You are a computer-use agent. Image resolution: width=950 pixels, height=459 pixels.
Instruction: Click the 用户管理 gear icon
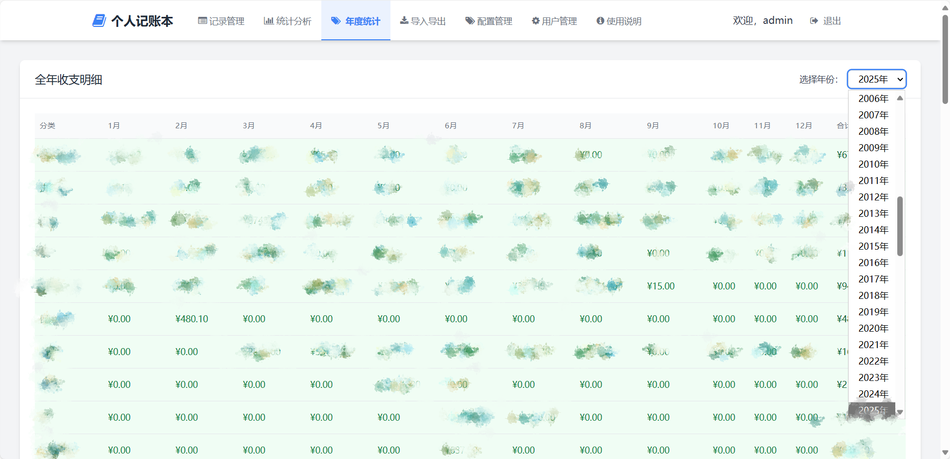coord(536,21)
